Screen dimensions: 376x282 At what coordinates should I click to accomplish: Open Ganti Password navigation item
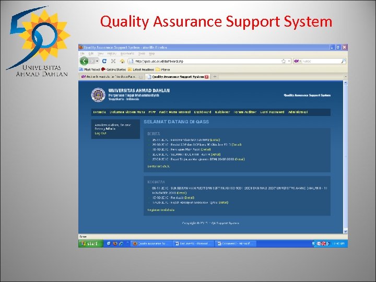272,112
